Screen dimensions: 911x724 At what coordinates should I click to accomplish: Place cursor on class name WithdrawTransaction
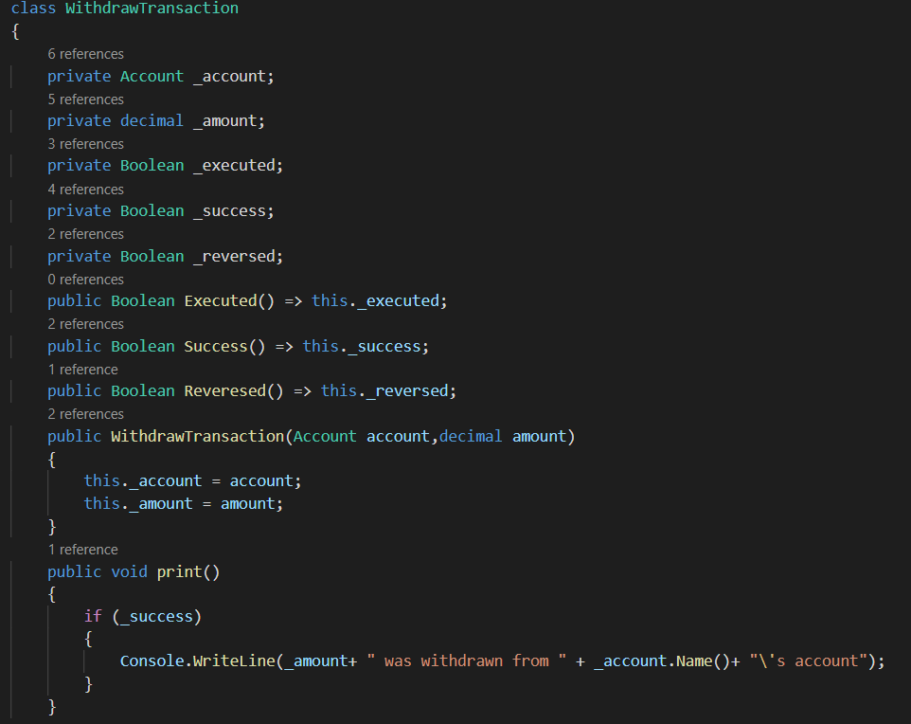(x=152, y=9)
